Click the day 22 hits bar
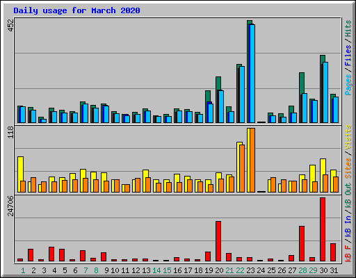This screenshot has height=278, width=356. tap(239, 93)
